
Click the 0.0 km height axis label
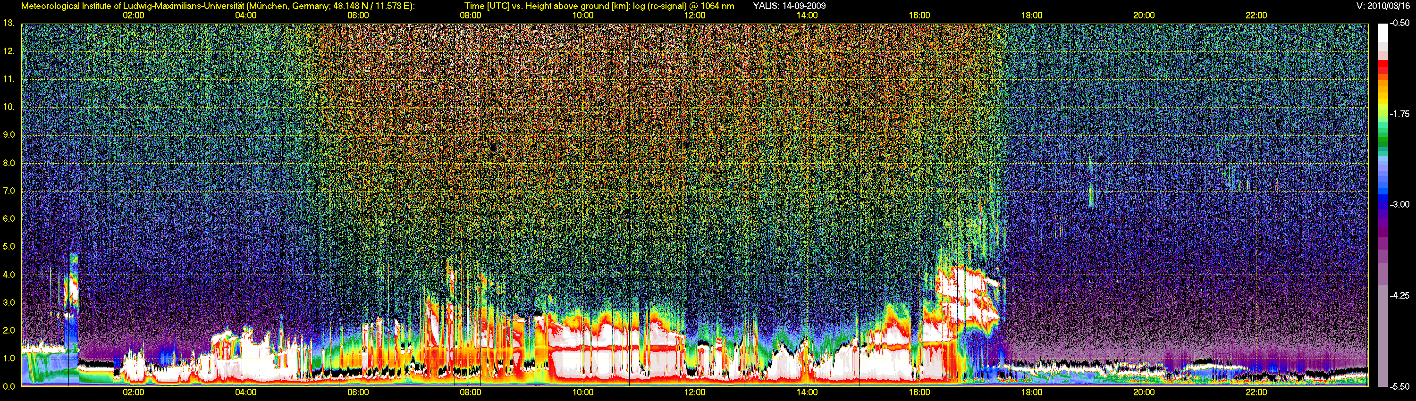click(x=9, y=386)
